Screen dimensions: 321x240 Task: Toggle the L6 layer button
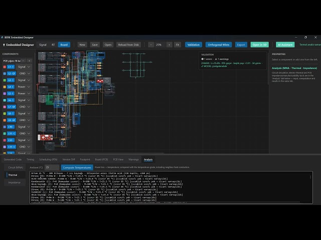[x=11, y=100]
